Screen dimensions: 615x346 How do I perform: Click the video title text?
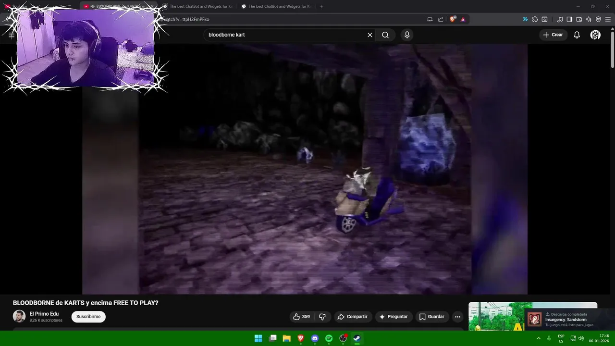pyautogui.click(x=86, y=303)
